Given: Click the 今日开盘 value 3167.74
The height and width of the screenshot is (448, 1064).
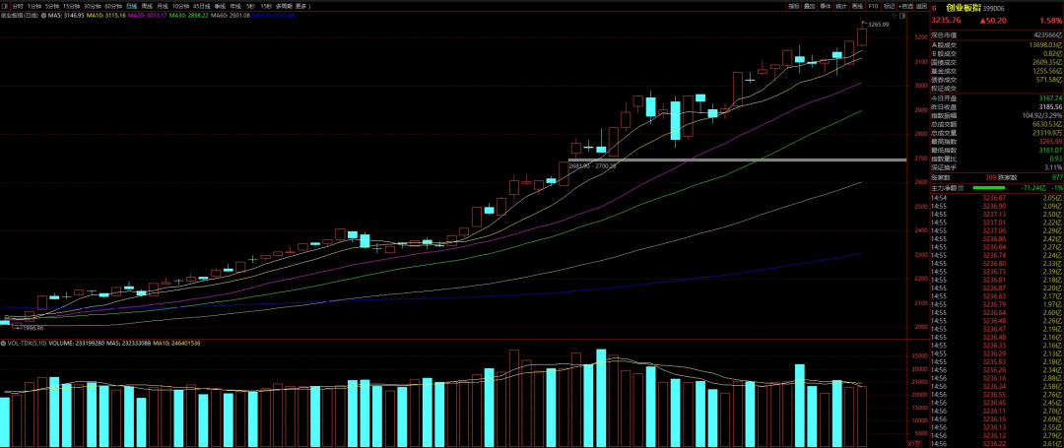Looking at the screenshot, I should (x=1050, y=97).
